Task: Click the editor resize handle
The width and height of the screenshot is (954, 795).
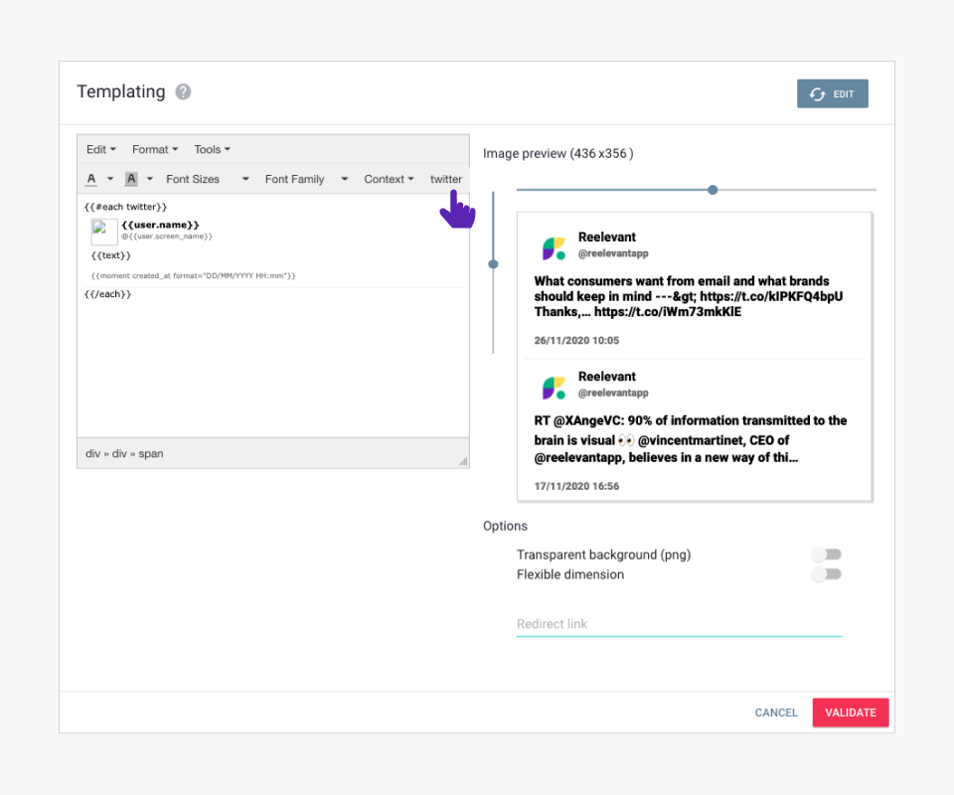Action: coord(462,461)
